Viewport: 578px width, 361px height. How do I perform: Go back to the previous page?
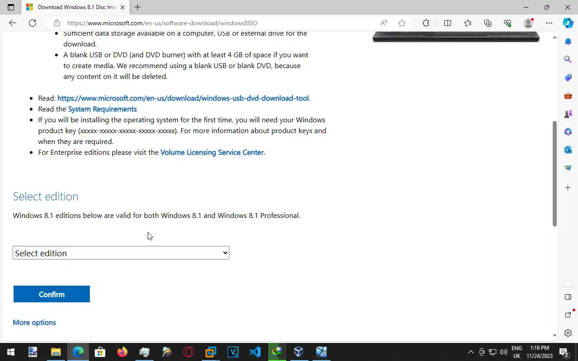pyautogui.click(x=13, y=23)
